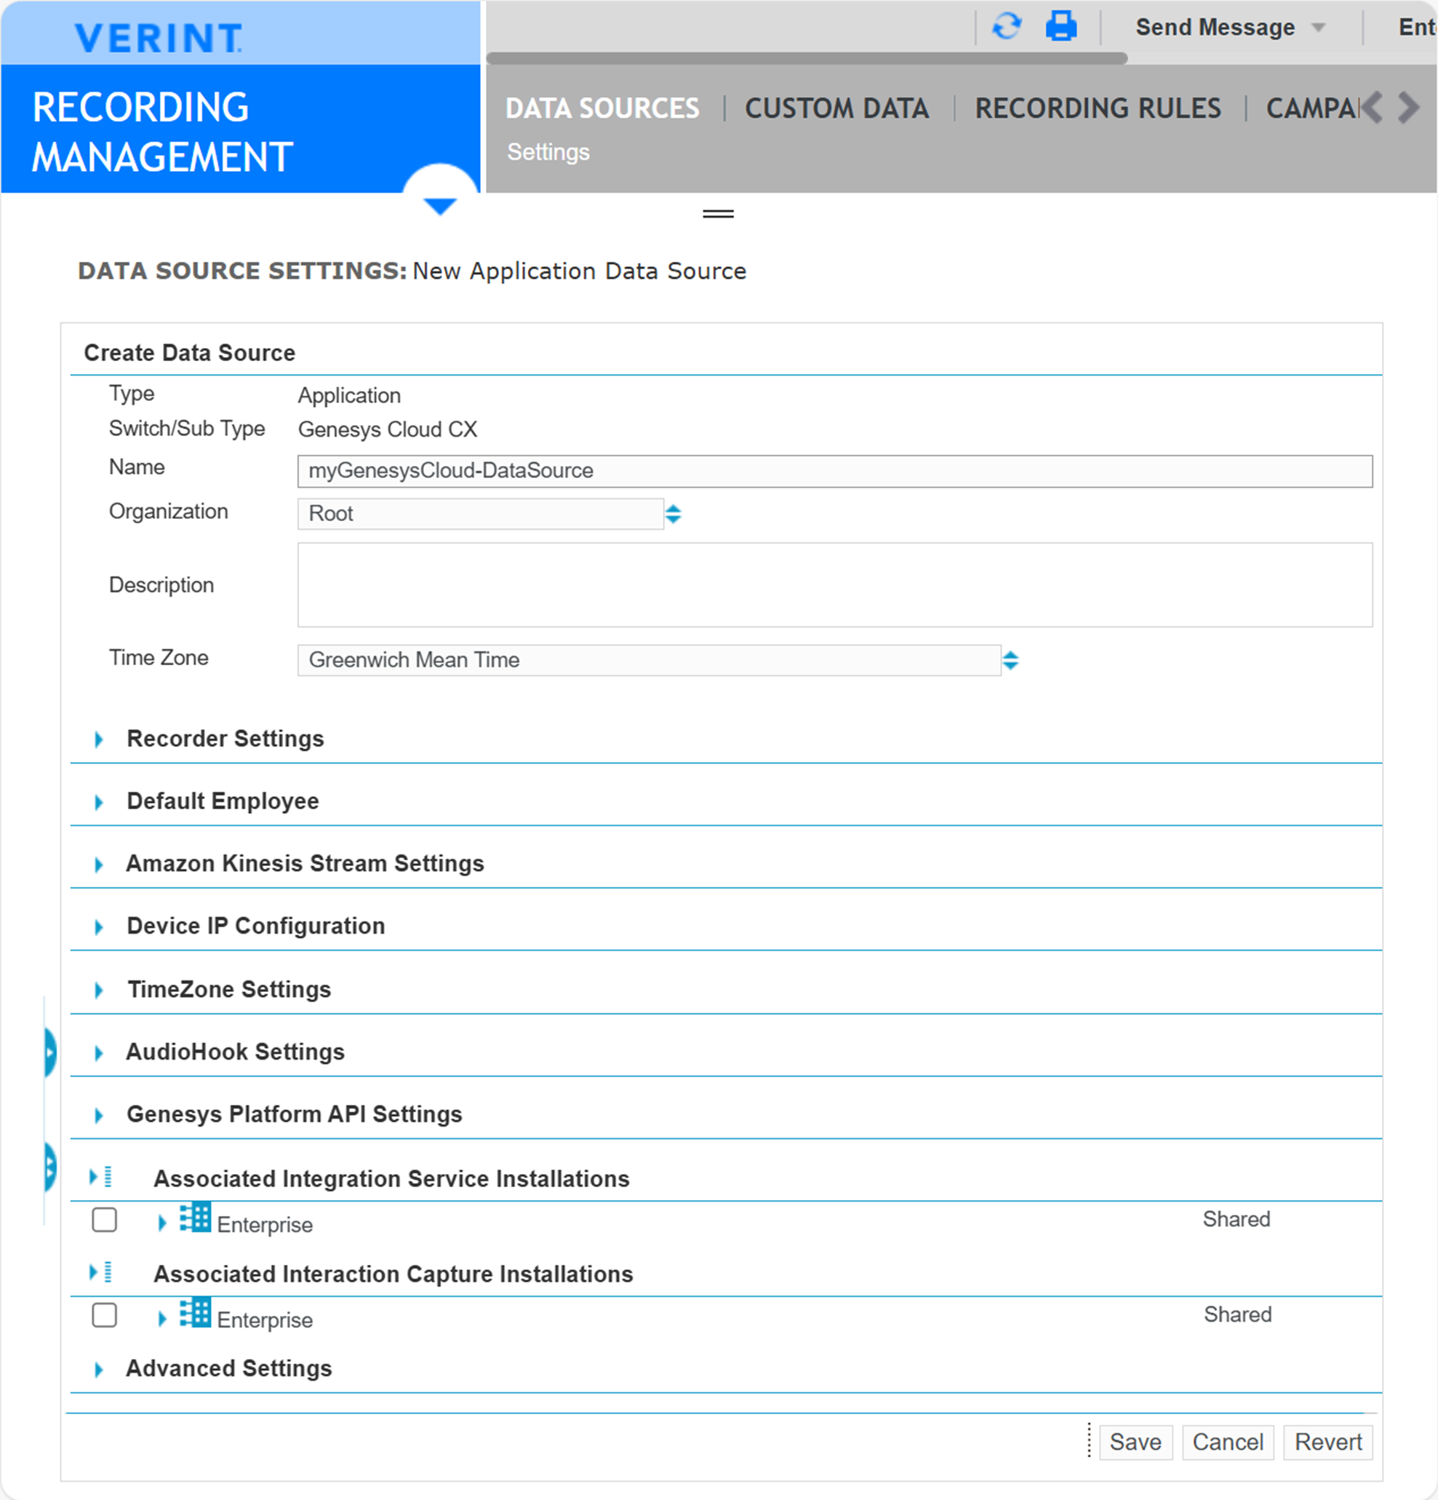Click the refresh icon in the toolbar

point(1008,26)
